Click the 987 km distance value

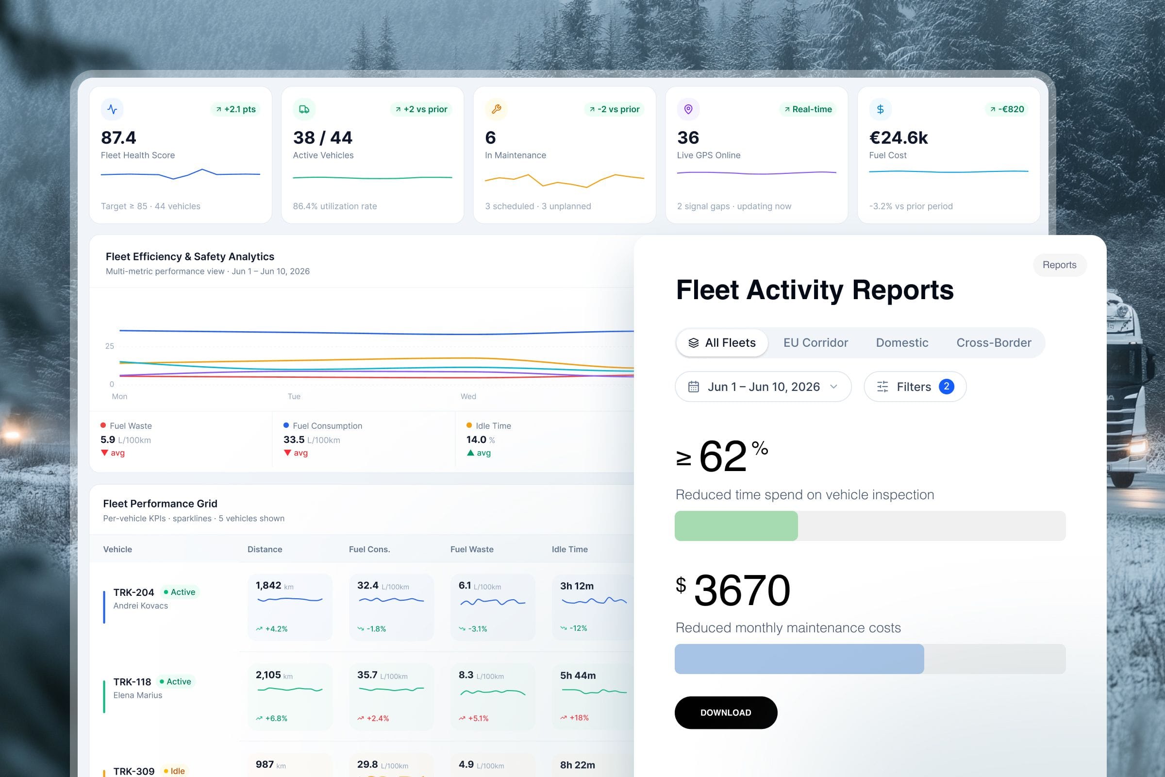(x=270, y=764)
